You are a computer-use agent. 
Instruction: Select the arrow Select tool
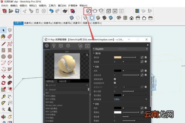[x=3, y=30]
